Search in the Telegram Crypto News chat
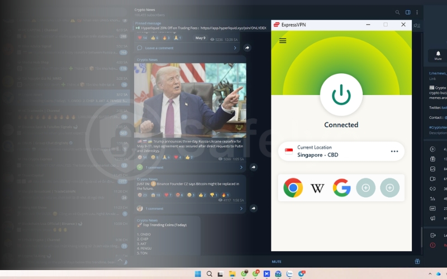 (x=397, y=12)
